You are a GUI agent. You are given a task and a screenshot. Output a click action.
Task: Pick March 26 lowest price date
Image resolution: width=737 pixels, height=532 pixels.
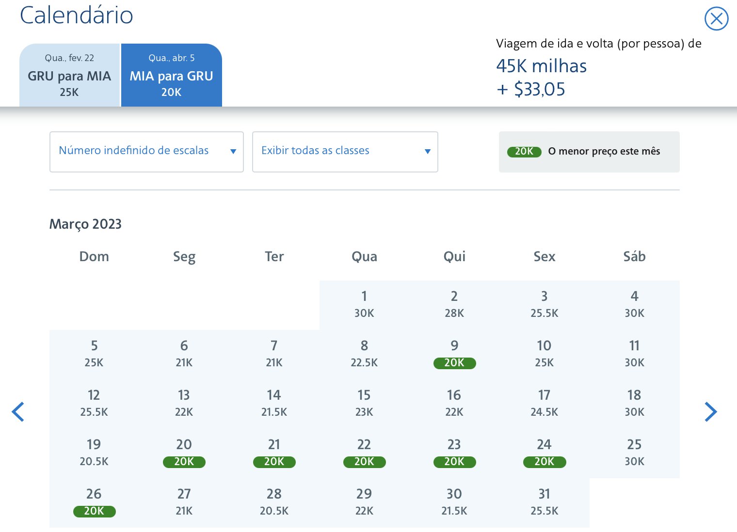(94, 502)
